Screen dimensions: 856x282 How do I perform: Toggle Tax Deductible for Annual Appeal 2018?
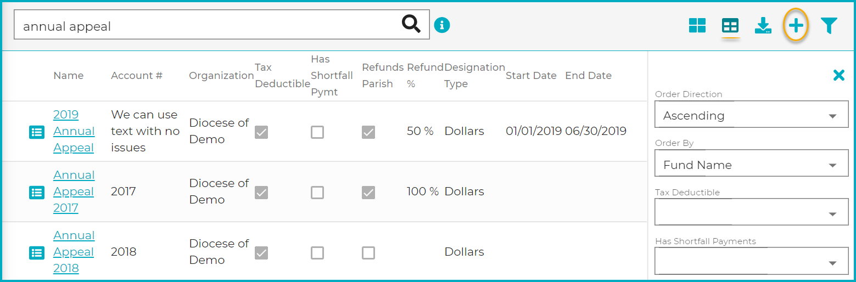[x=261, y=252]
